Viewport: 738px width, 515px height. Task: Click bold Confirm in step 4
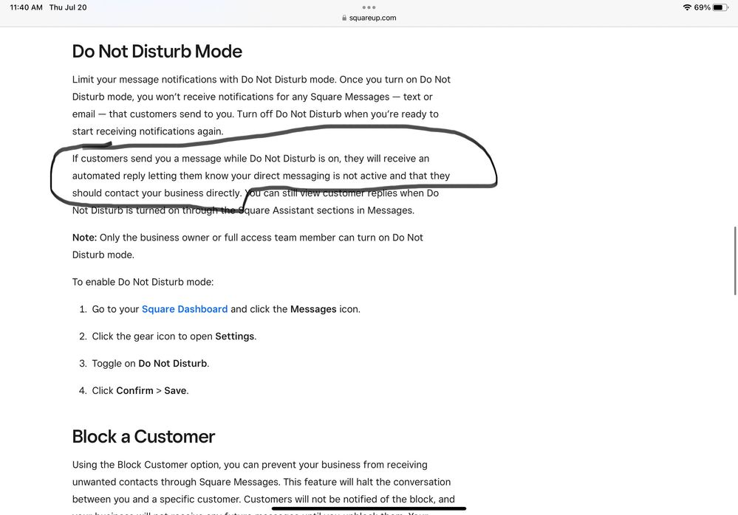134,390
